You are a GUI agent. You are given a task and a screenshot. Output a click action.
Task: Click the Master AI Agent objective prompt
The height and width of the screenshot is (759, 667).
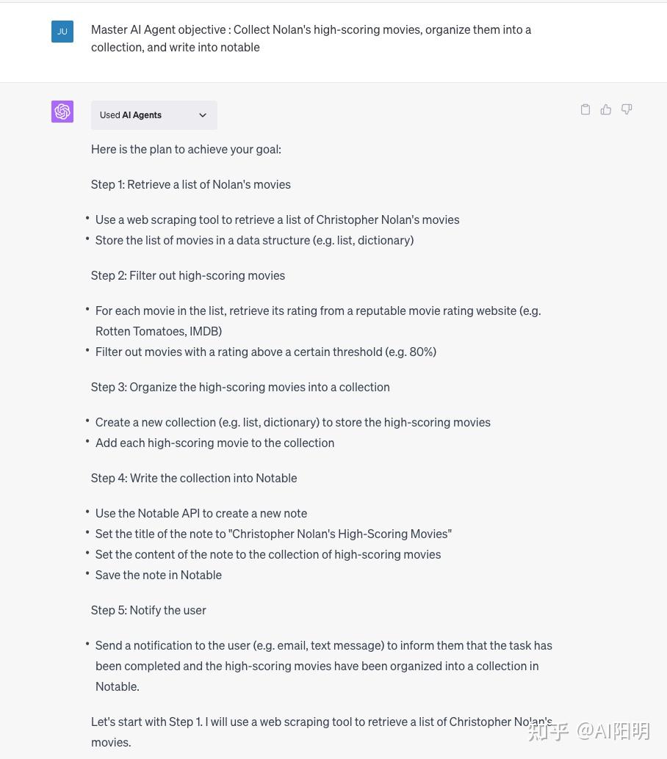click(x=311, y=38)
